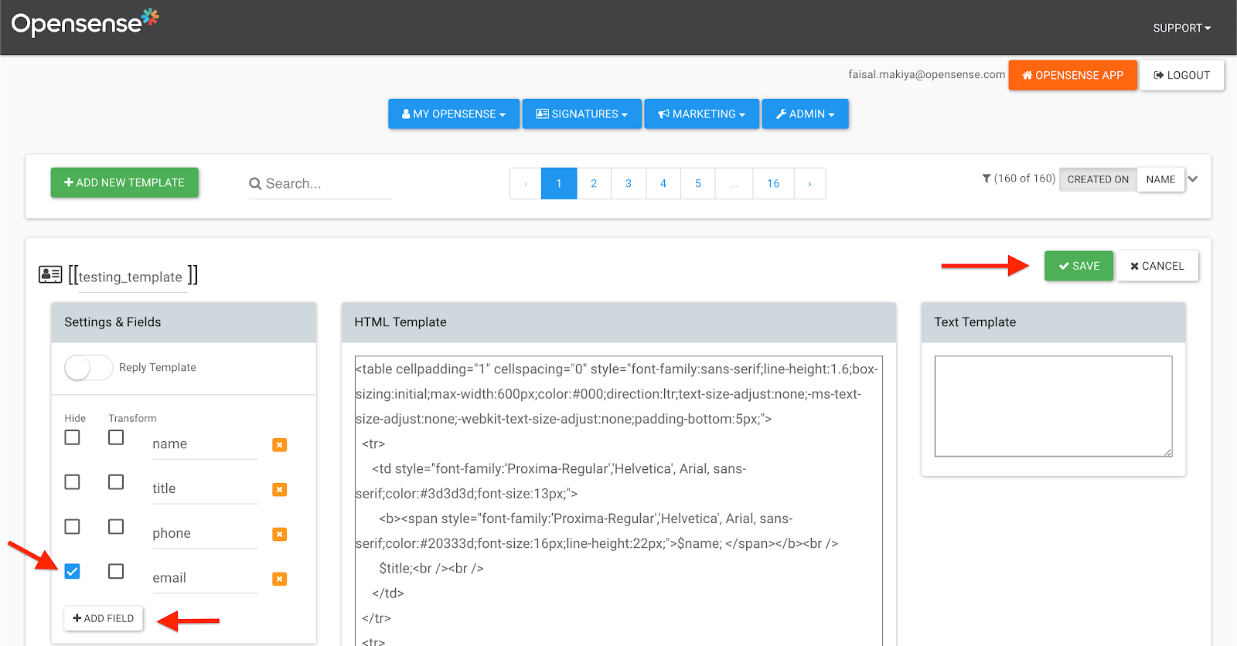Click the LOGOUT button

coord(1182,75)
